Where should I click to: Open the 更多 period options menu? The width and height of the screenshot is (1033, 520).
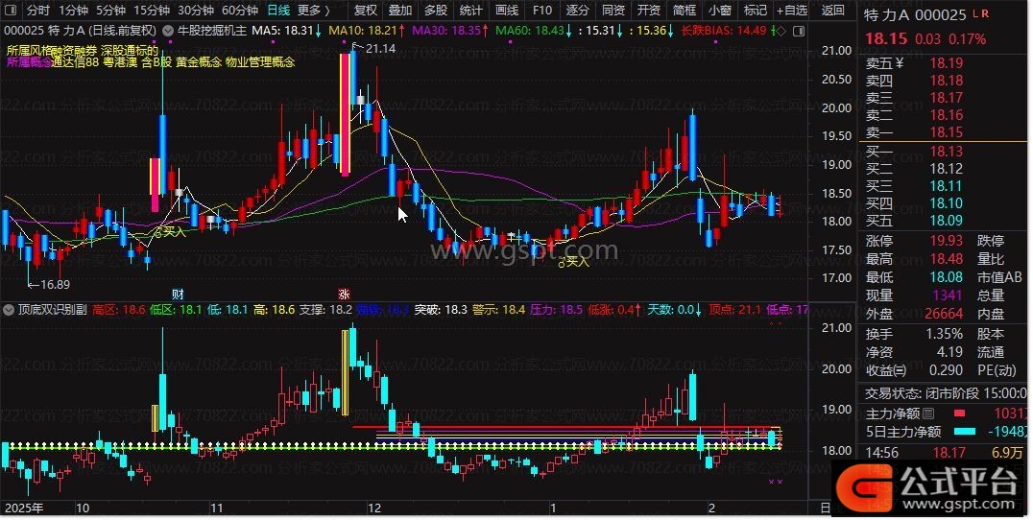pos(313,11)
